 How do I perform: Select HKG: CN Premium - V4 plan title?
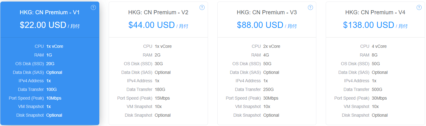tap(375, 12)
